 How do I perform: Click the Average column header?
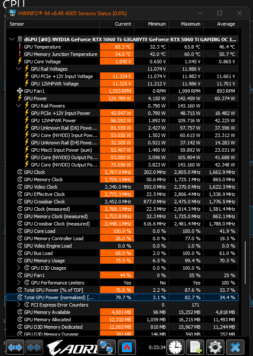click(x=221, y=24)
